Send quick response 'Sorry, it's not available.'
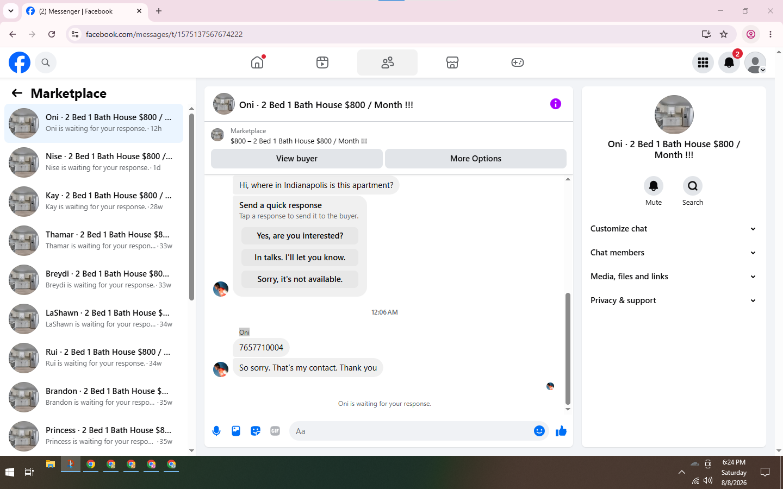Image resolution: width=783 pixels, height=489 pixels. click(300, 279)
